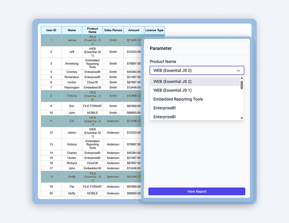
Task: Click the License Type column header
Action: pyautogui.click(x=154, y=30)
